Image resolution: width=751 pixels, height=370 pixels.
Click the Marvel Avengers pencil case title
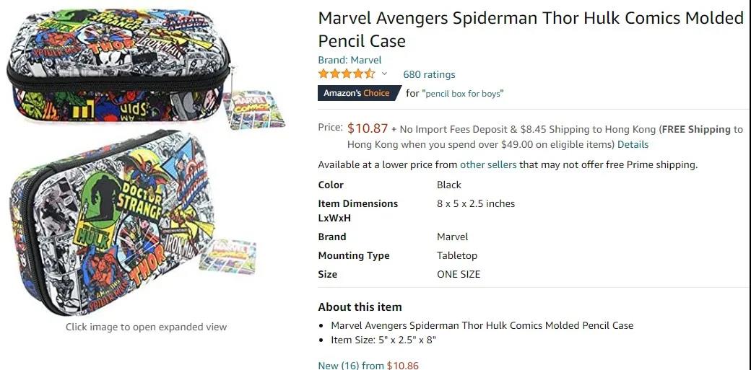[x=530, y=29]
